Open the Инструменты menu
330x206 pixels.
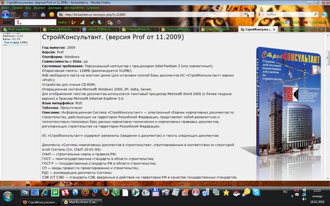74,8
